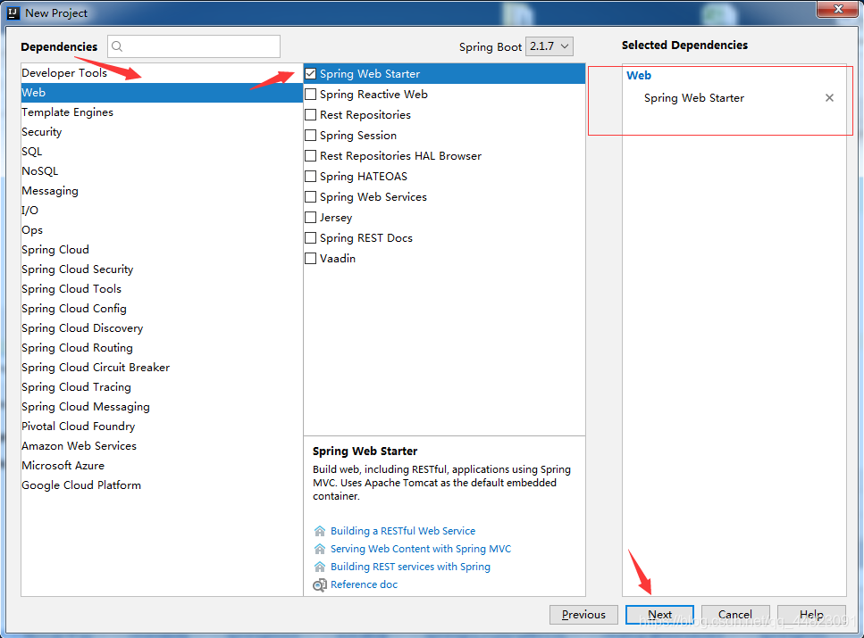Screen dimensions: 864x638
Task: Click the Web group heading in Selected Dependencies
Action: point(639,76)
